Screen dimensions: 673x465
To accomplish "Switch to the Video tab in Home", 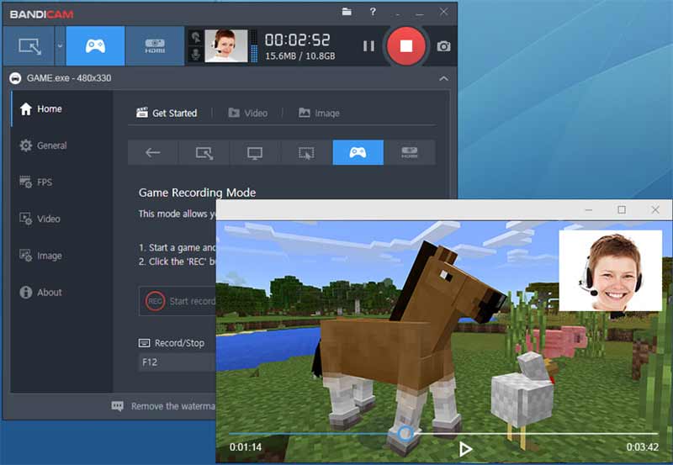I will pyautogui.click(x=247, y=113).
